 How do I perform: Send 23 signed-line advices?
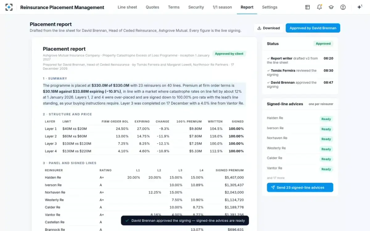pos(300,188)
